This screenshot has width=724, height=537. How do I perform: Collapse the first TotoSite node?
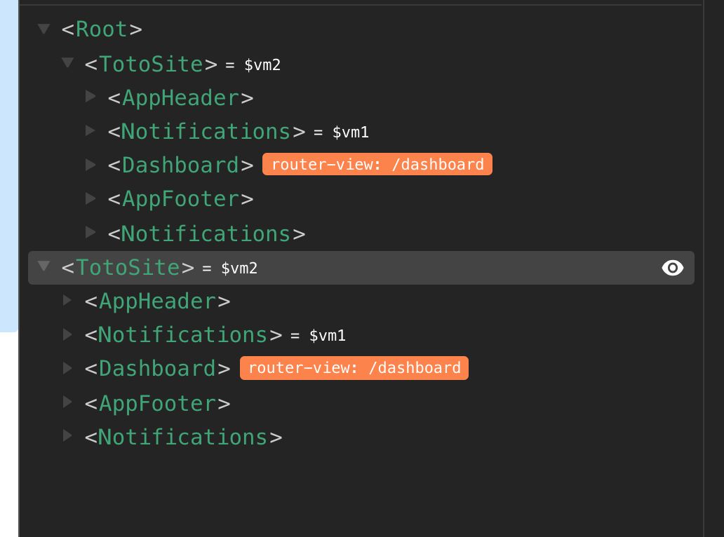click(x=67, y=62)
